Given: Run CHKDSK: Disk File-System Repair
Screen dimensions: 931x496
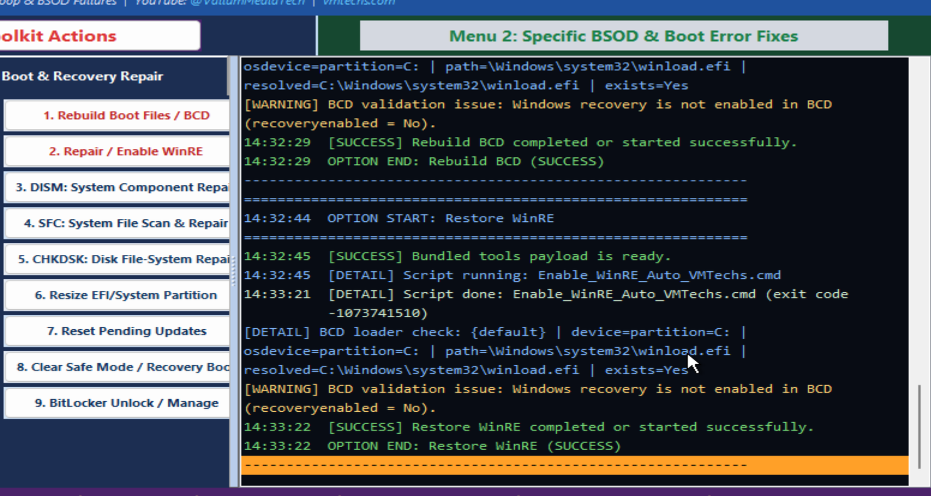Looking at the screenshot, I should pyautogui.click(x=117, y=259).
